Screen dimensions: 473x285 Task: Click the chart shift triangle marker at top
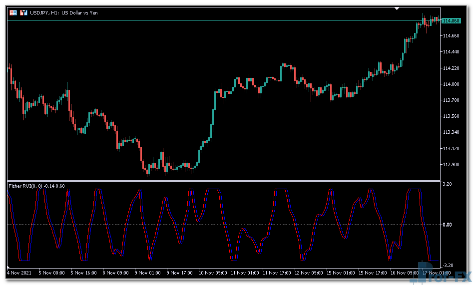[397, 8]
